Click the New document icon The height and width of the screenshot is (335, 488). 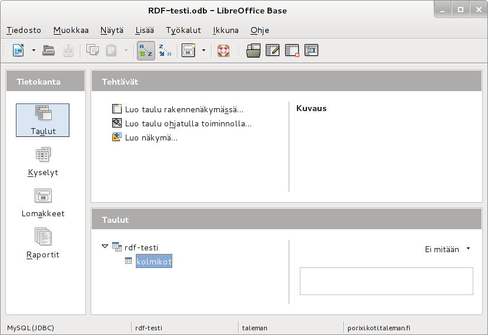18,51
